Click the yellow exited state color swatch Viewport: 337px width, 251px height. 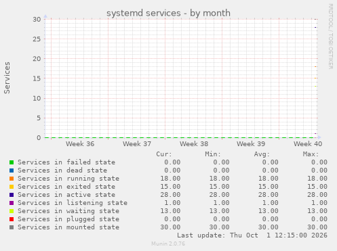pos(12,187)
